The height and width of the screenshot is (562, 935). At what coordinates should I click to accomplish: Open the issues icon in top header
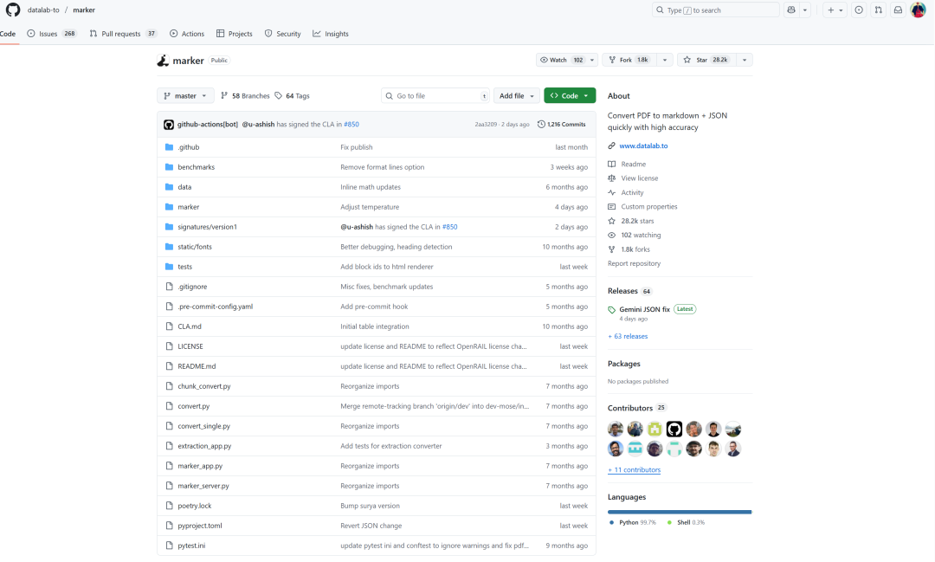[x=859, y=10]
